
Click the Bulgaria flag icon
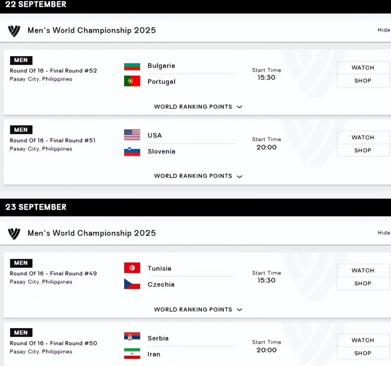click(x=132, y=66)
